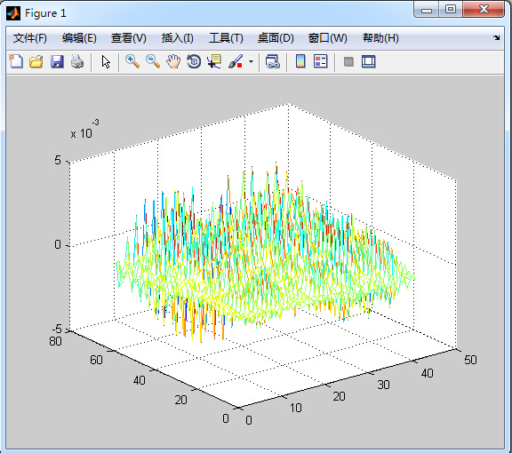This screenshot has width=512, height=453.
Task: Link the plot with Link Plot icon
Action: 273,61
